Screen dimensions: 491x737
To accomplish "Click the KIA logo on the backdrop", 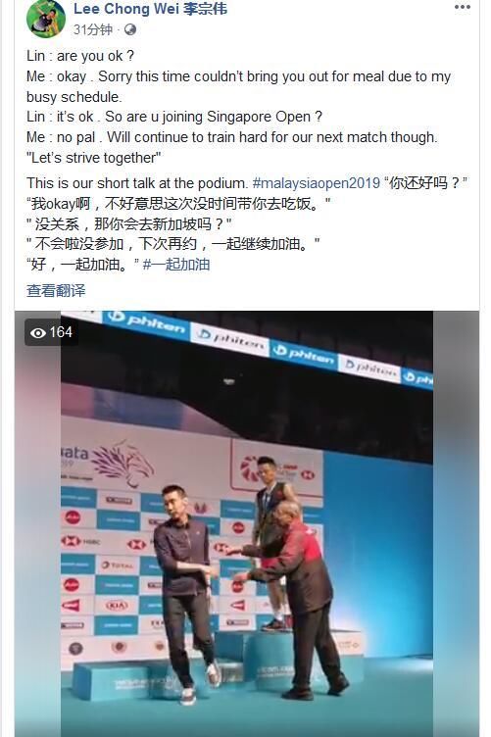I will [117, 606].
